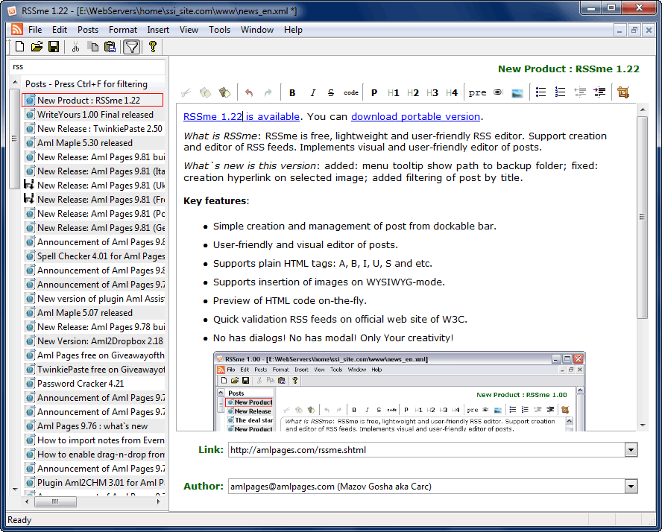Click the editor toolbar's cut scissors icon
Viewport: 662px width, 532px height.
click(x=186, y=92)
